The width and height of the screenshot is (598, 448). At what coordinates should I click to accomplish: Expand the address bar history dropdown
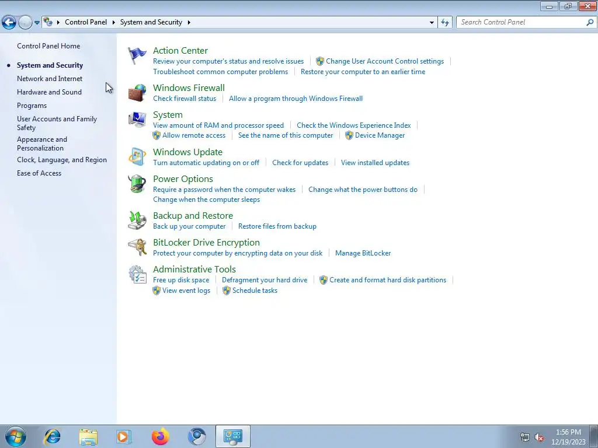[x=432, y=23]
